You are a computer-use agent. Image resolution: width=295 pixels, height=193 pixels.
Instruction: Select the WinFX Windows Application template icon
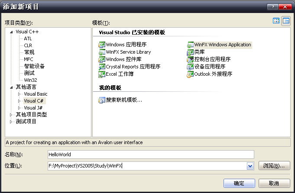[x=190, y=45]
